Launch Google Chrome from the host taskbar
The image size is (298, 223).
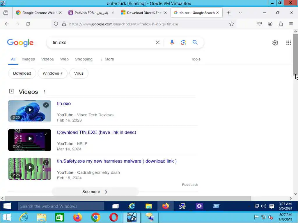[x=95, y=217]
